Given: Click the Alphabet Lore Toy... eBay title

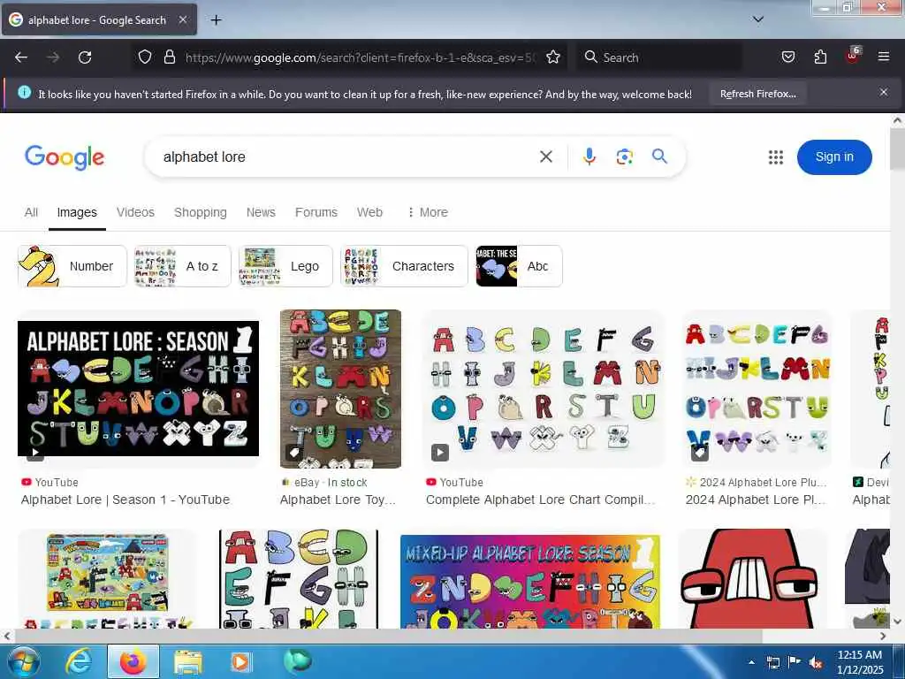Looking at the screenshot, I should [338, 500].
